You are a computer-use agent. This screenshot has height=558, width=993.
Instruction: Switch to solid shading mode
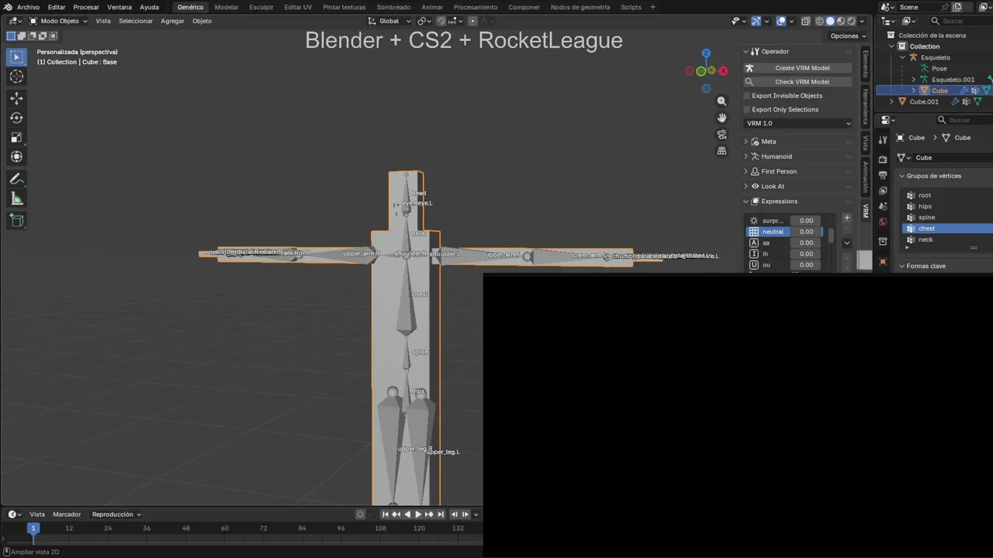pos(830,21)
